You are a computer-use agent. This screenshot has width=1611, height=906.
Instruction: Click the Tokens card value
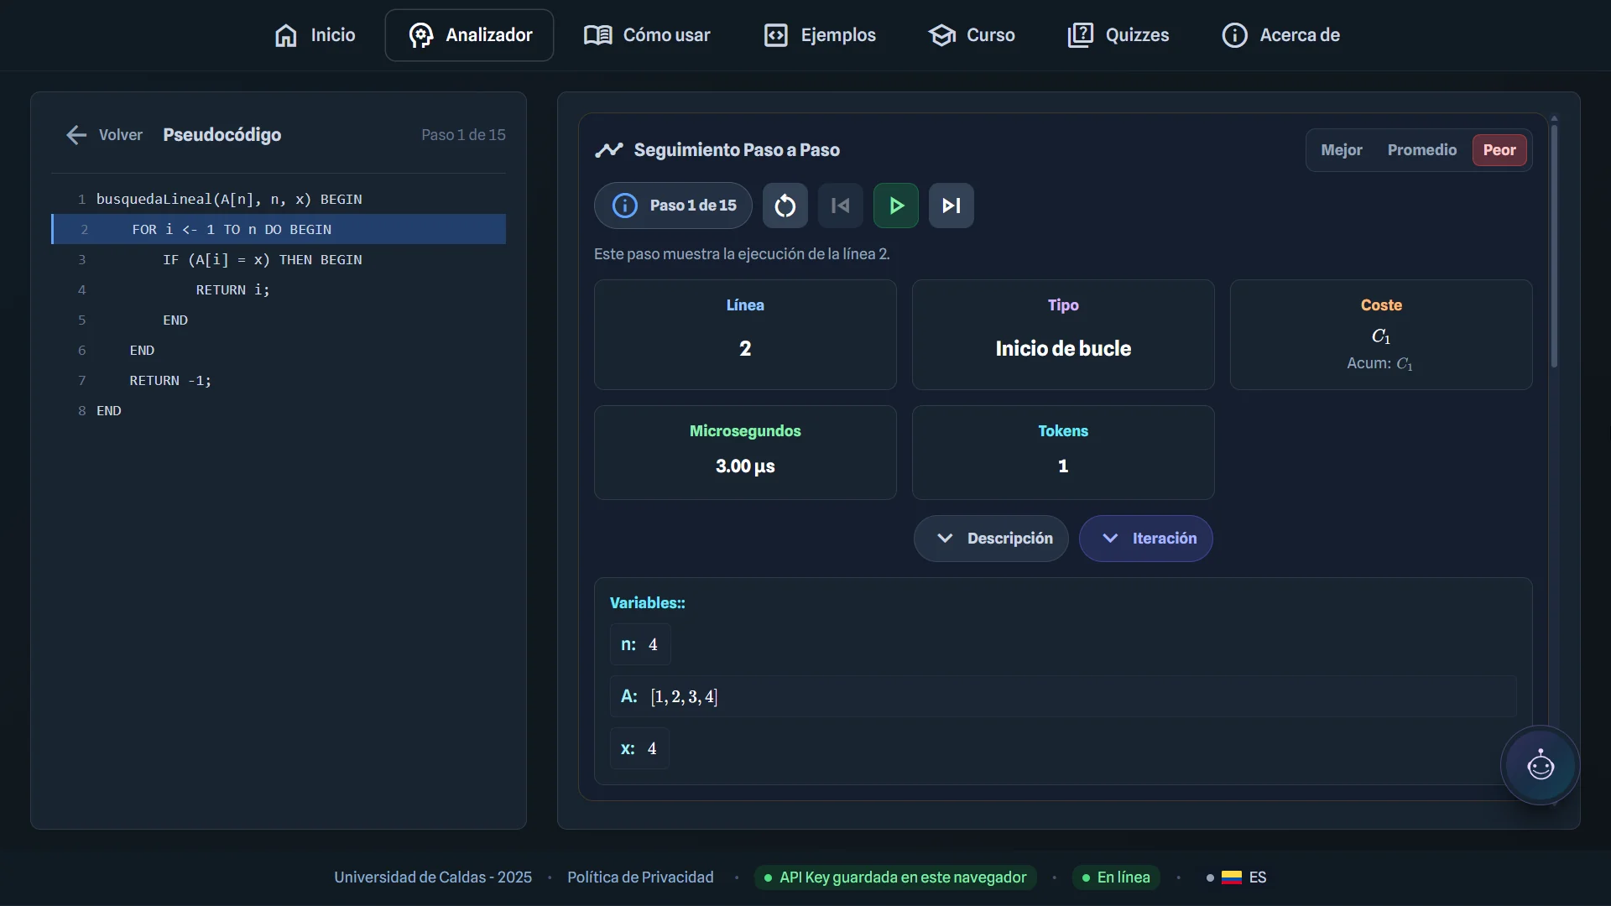pos(1063,466)
